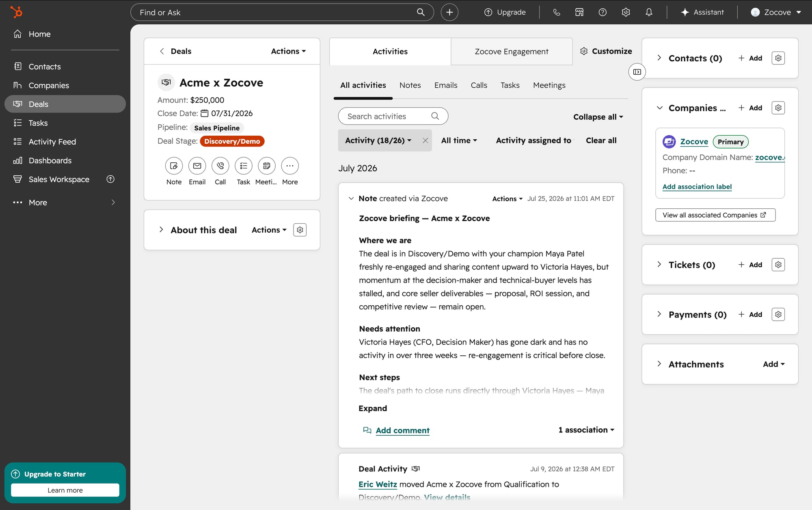812x510 pixels.
Task: Remove the Activity filter with X
Action: click(425, 140)
